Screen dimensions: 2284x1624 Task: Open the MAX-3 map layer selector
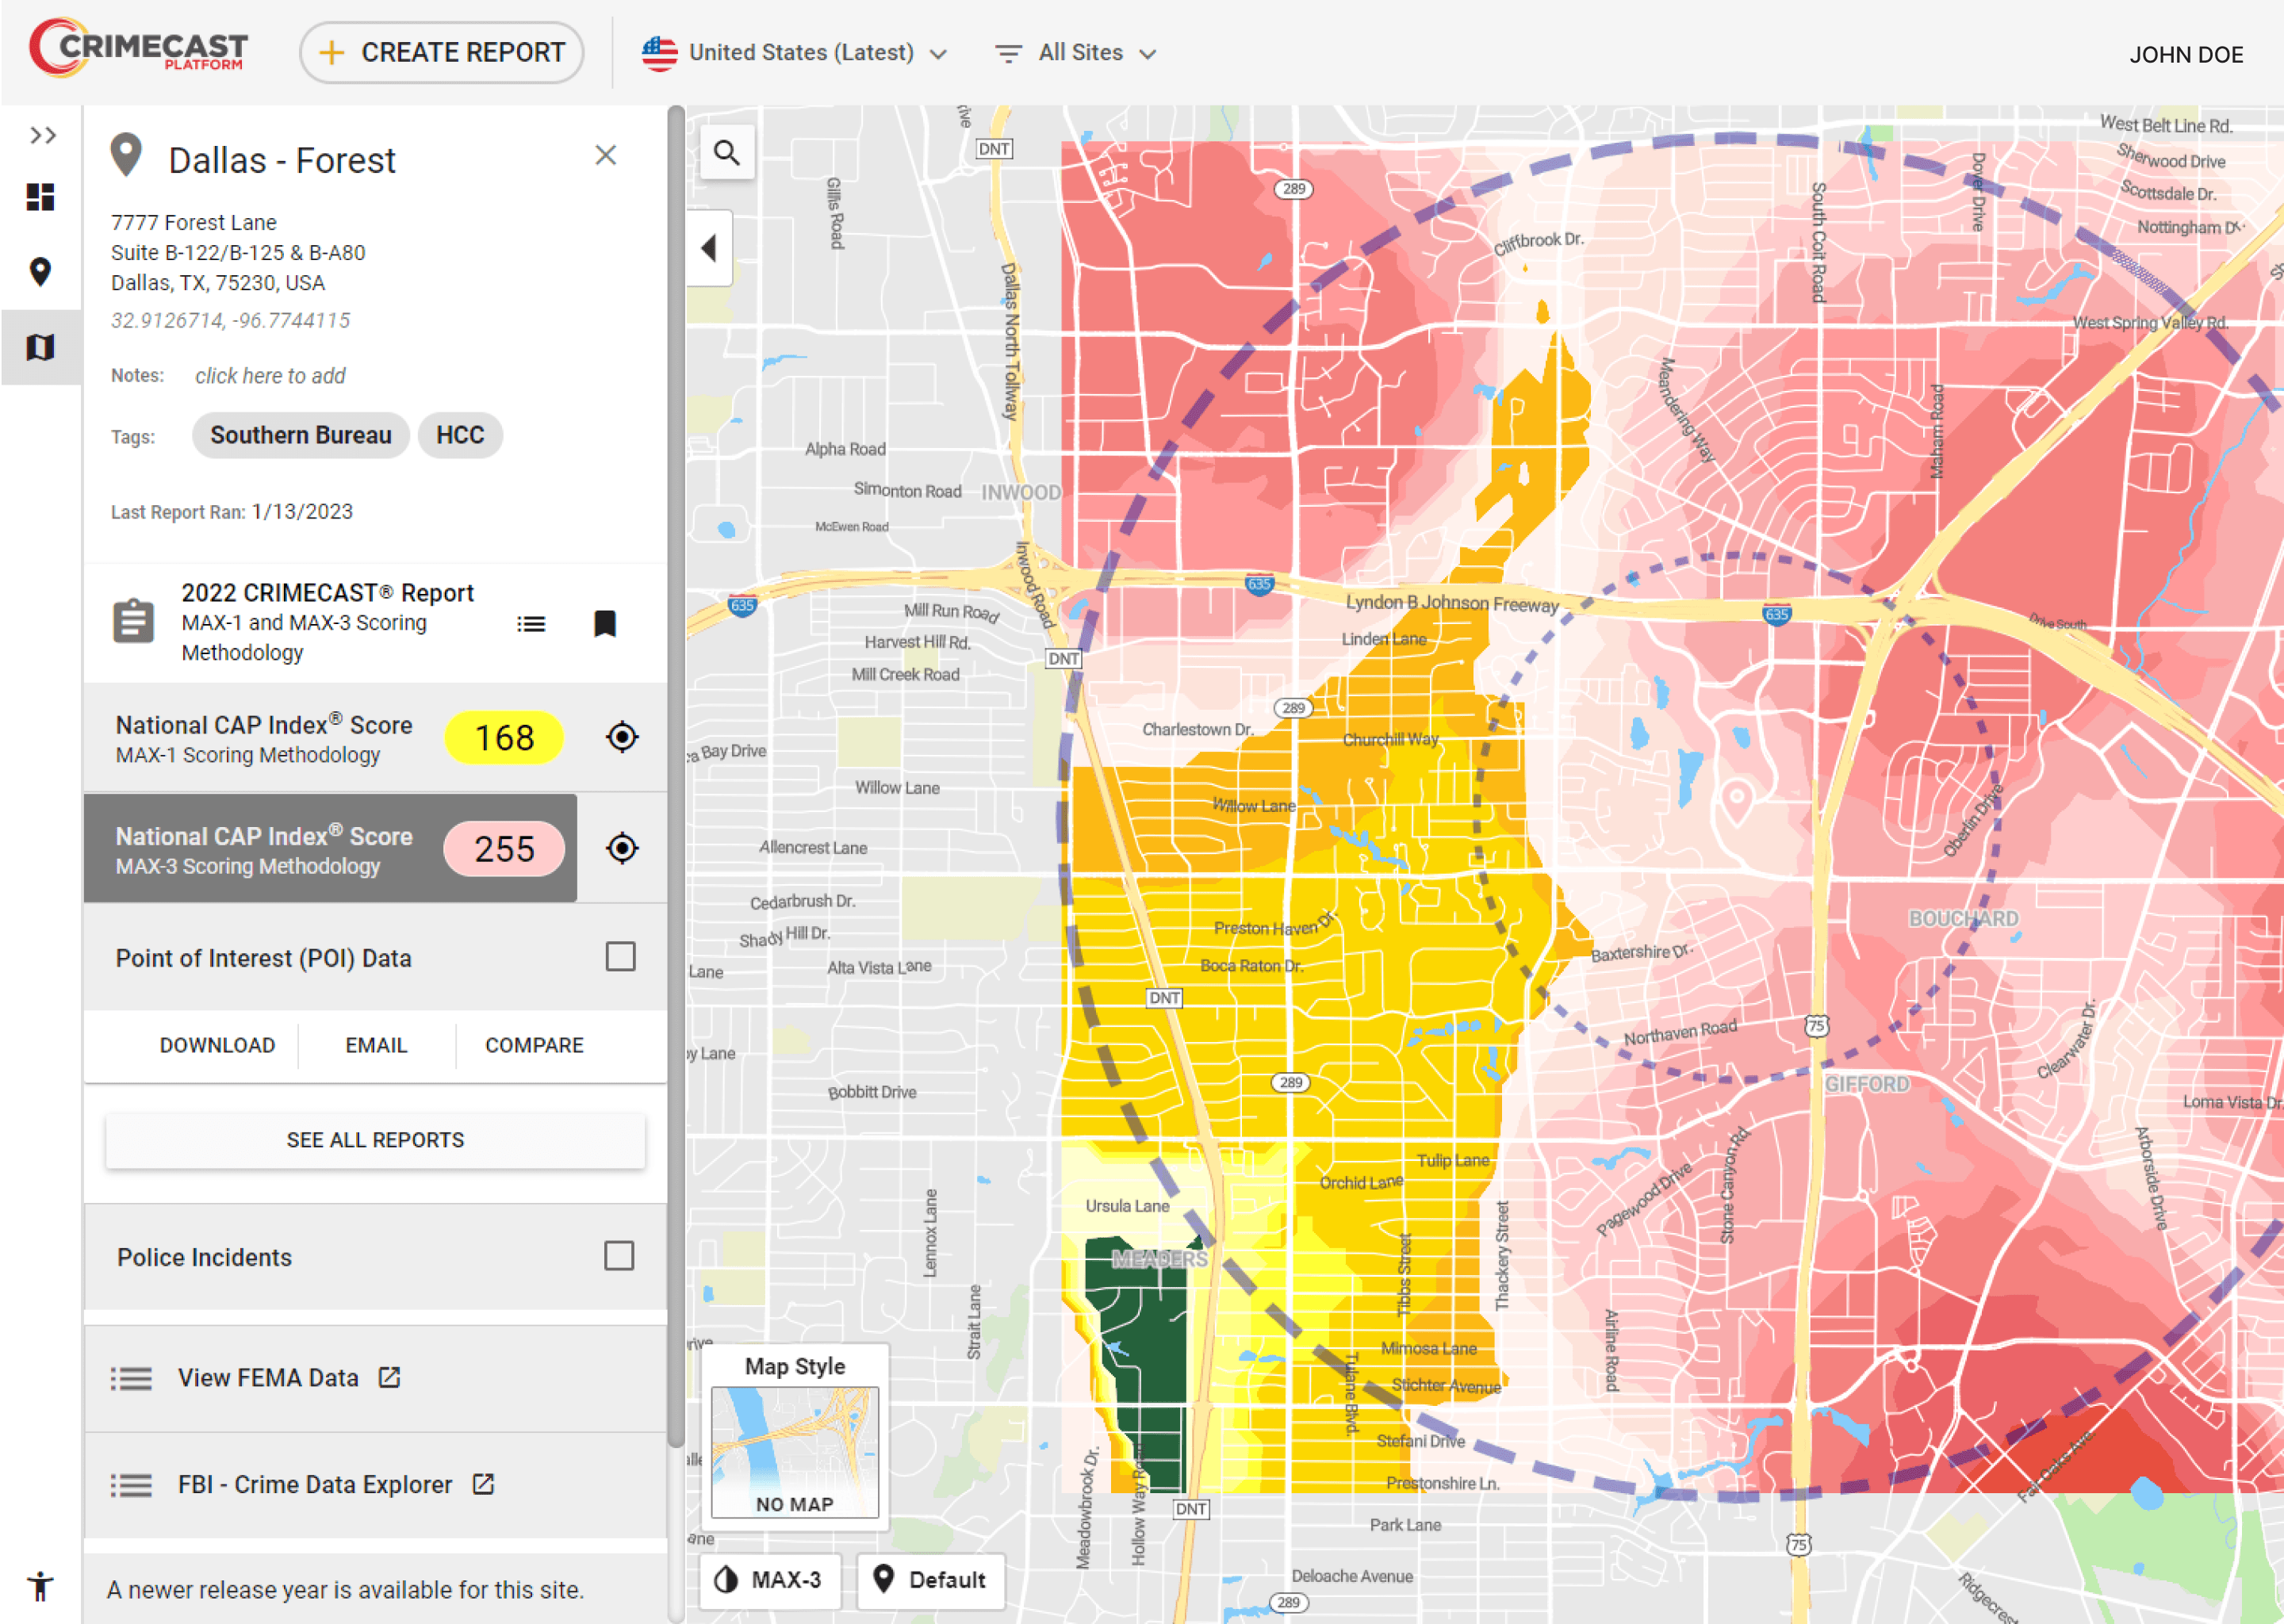769,1580
